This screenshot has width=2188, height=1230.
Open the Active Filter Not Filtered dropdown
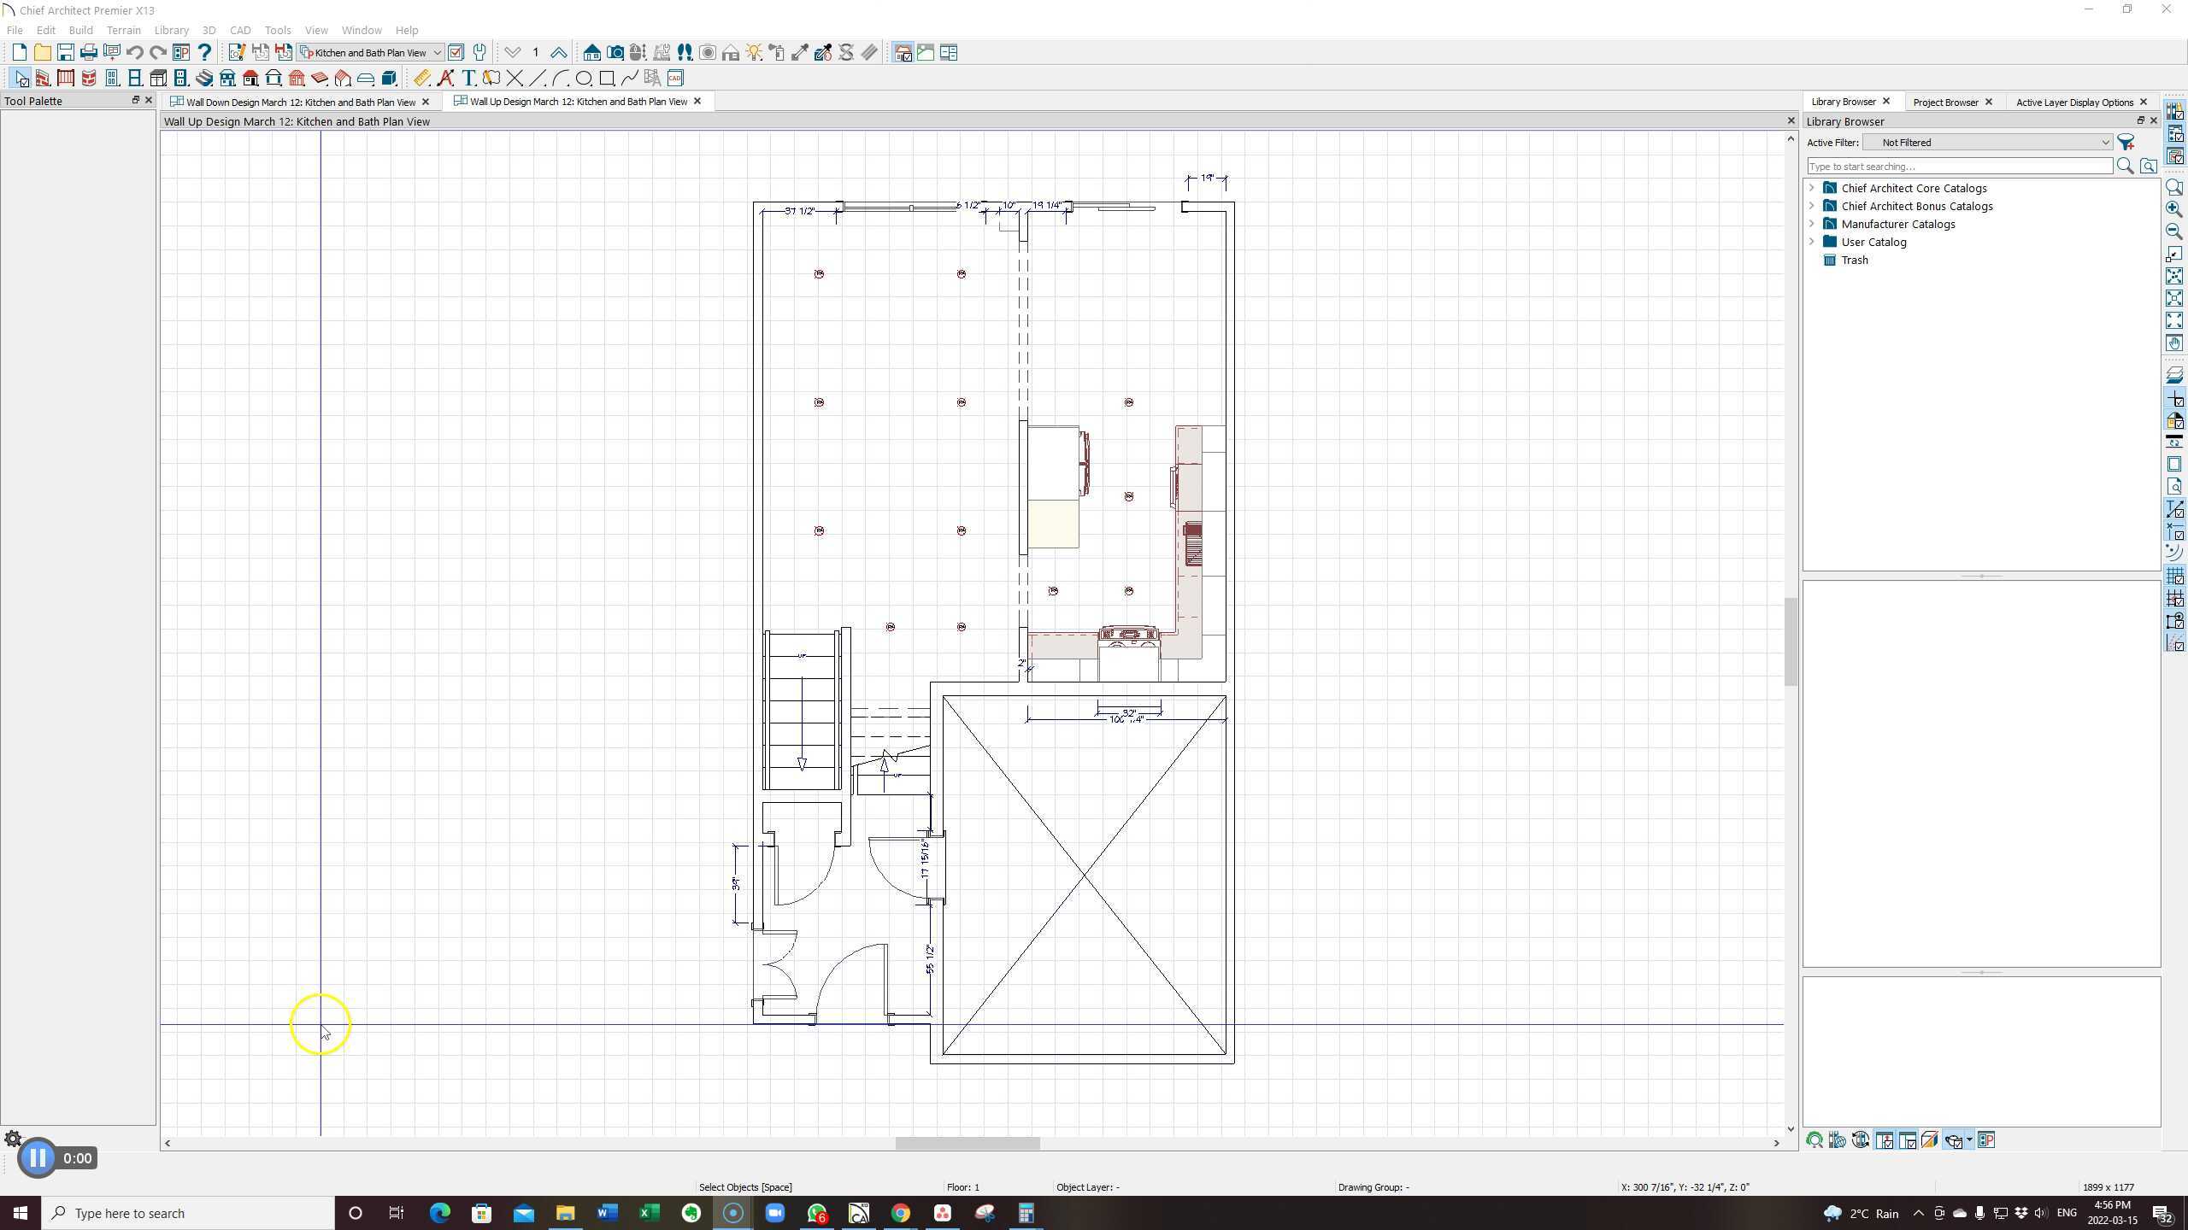(x=1987, y=143)
